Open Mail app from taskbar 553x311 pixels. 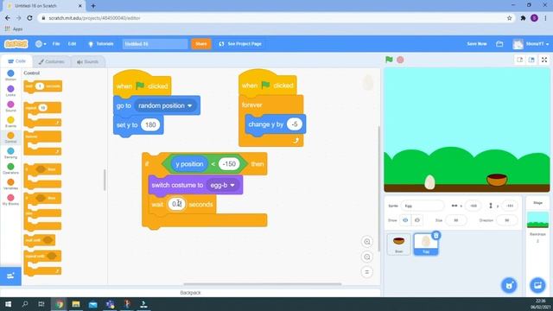point(92,304)
